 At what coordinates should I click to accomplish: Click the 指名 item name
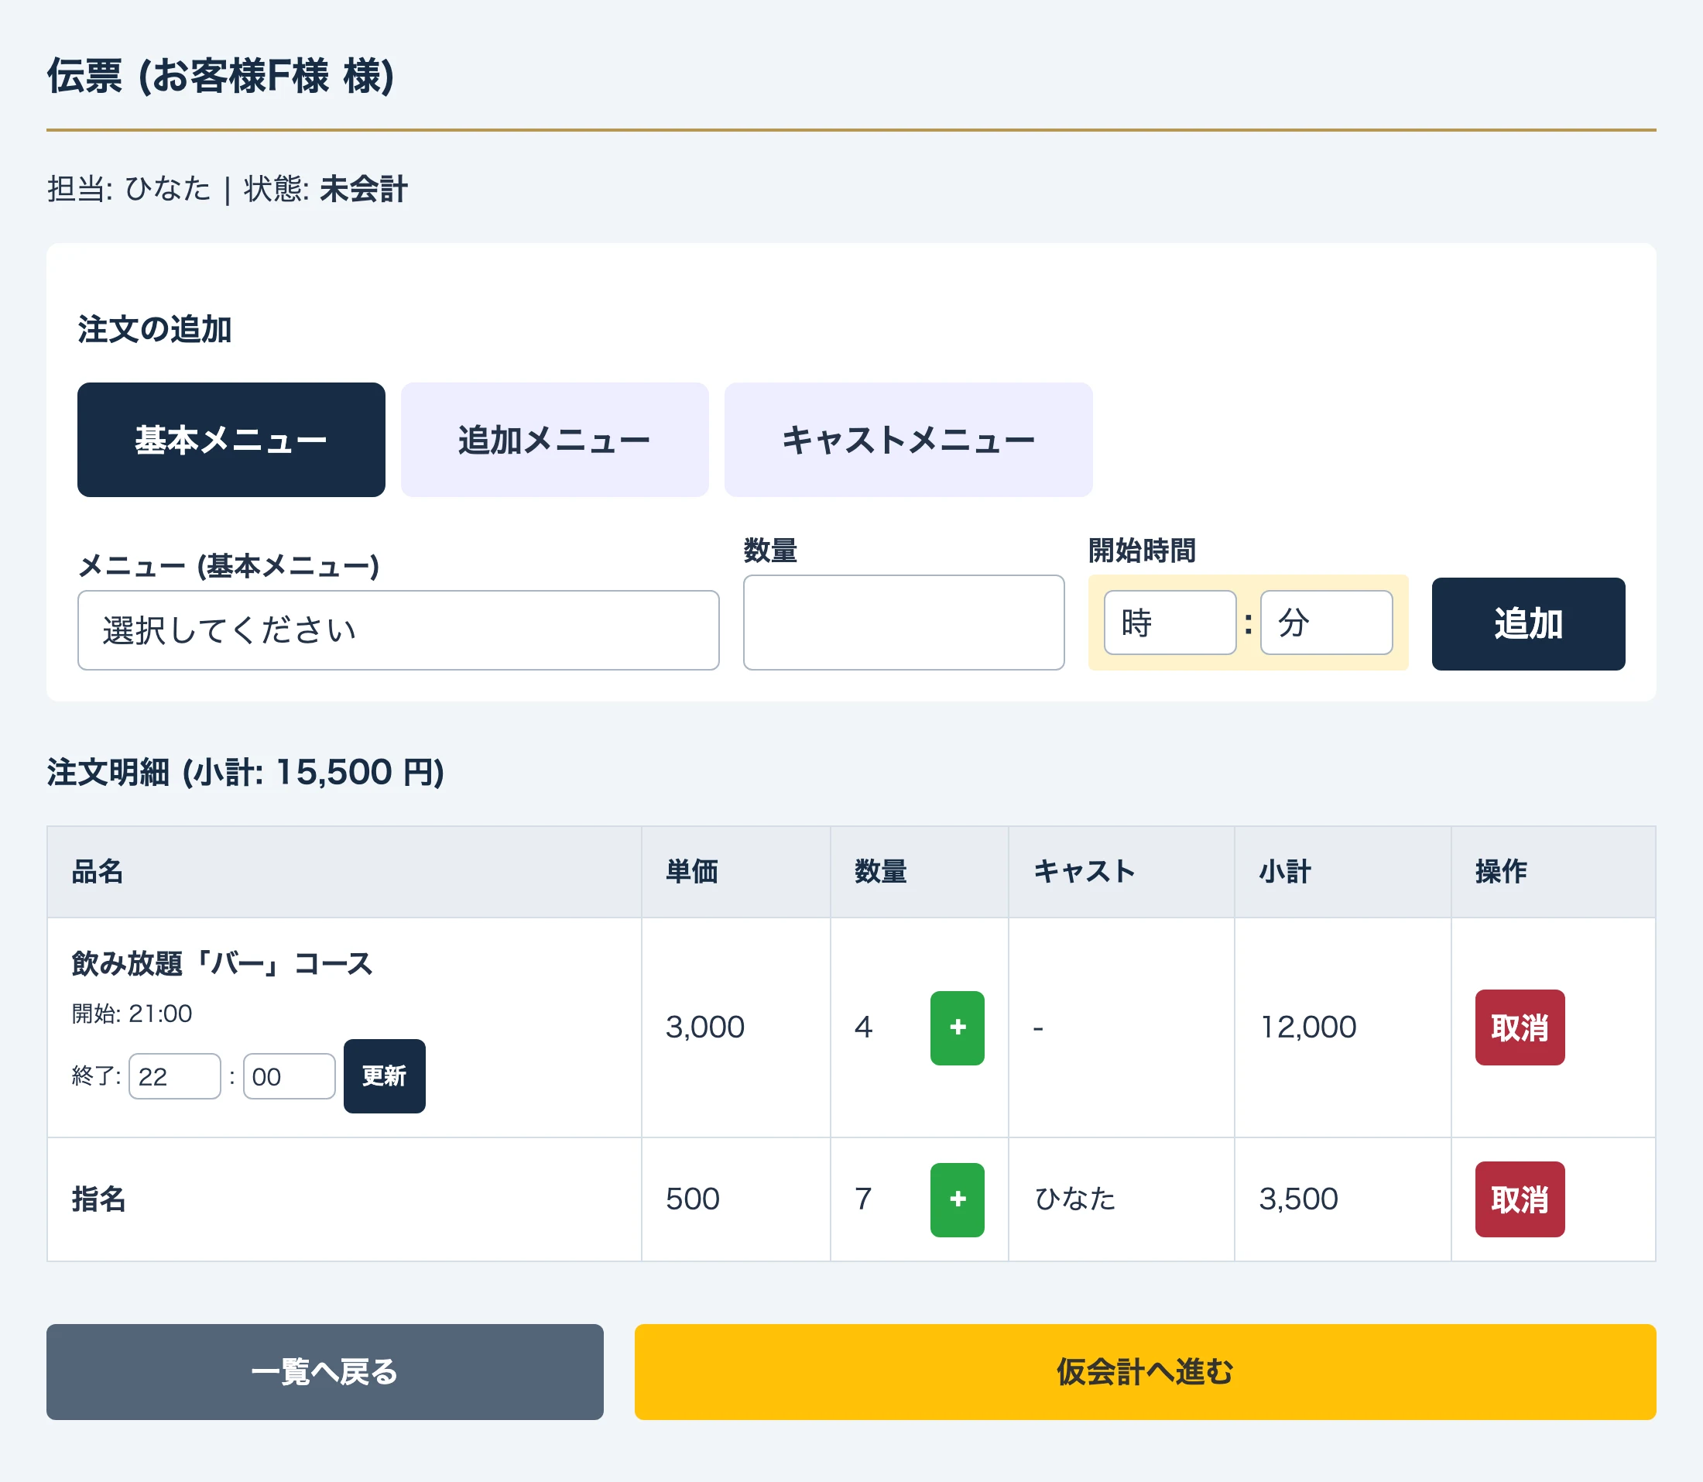pyautogui.click(x=98, y=1199)
